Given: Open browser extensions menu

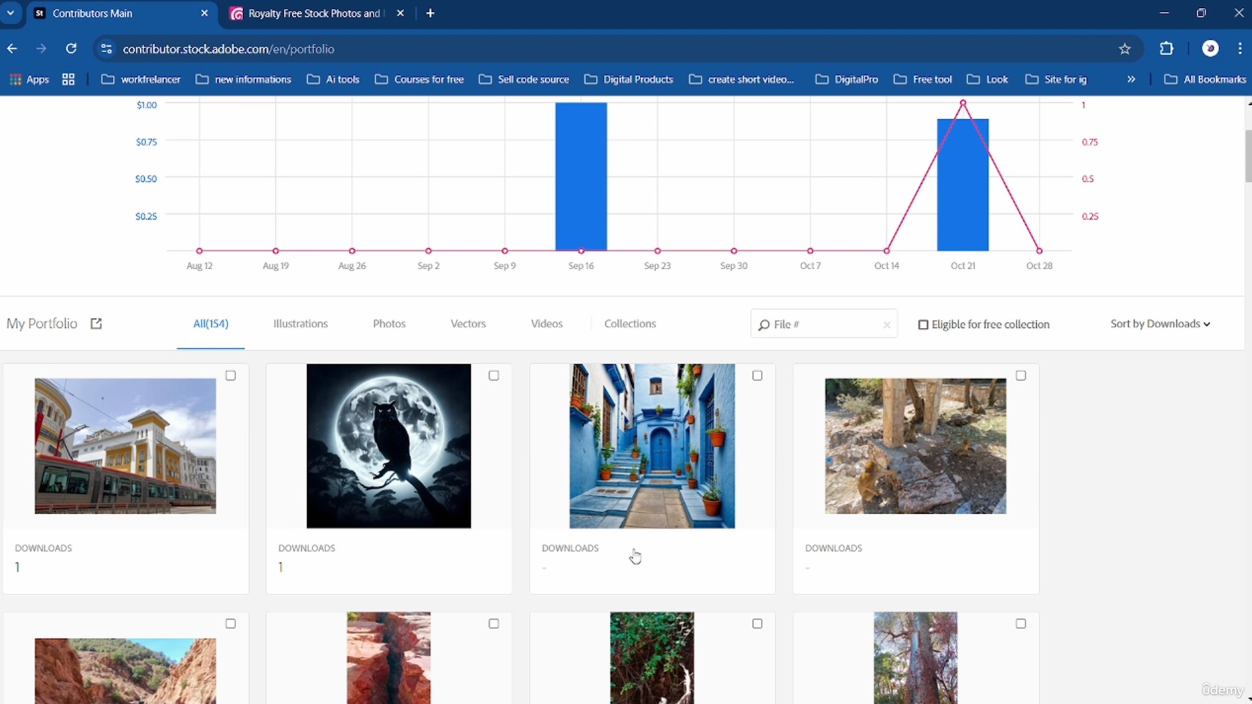Looking at the screenshot, I should (1166, 49).
